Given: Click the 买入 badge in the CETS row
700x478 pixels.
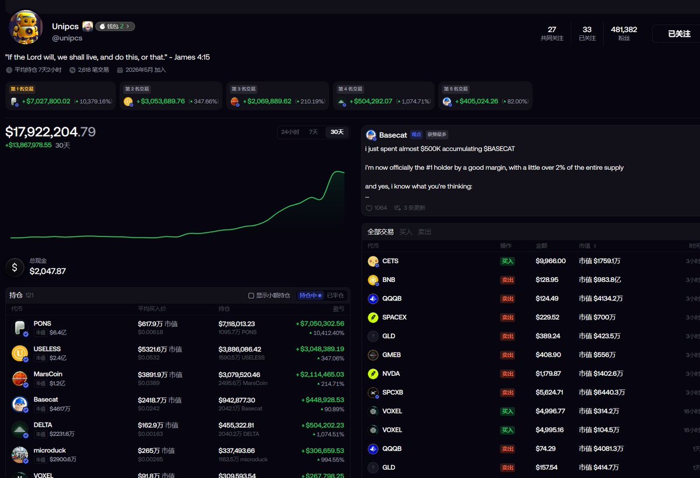Looking at the screenshot, I should [508, 261].
